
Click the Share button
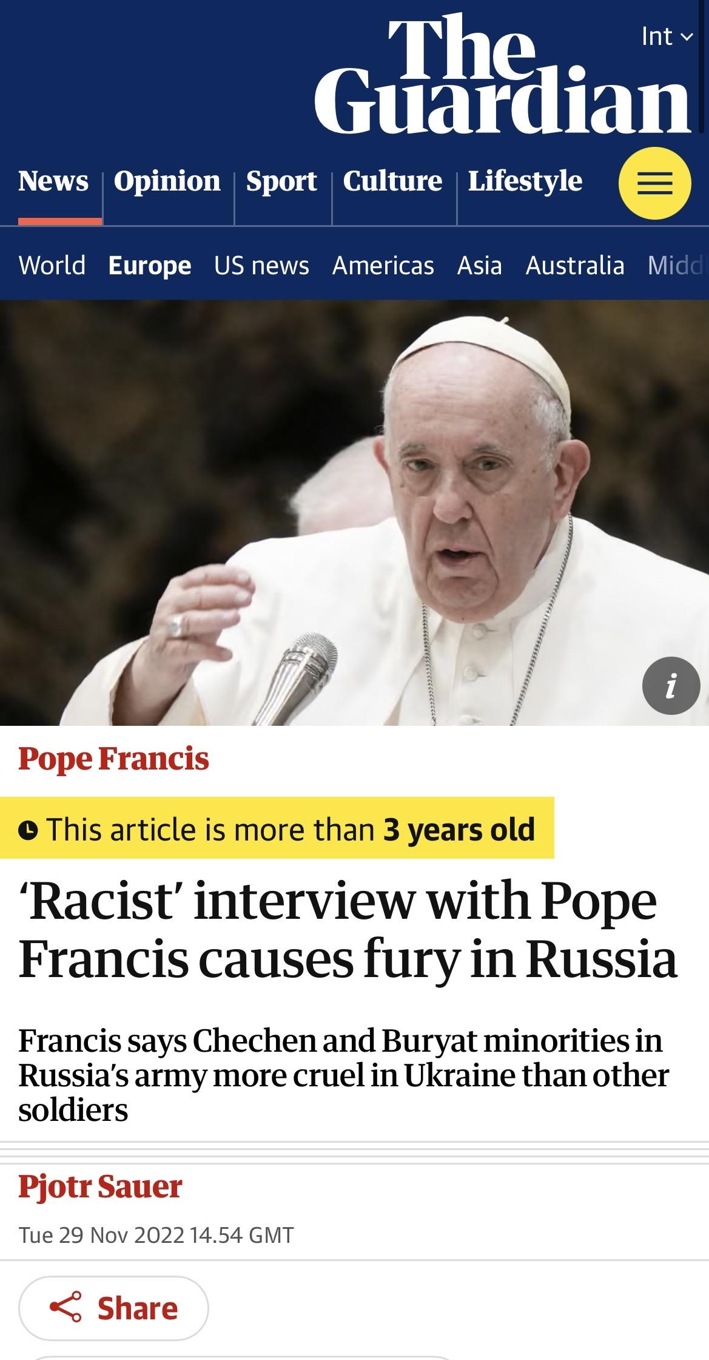pos(113,1308)
